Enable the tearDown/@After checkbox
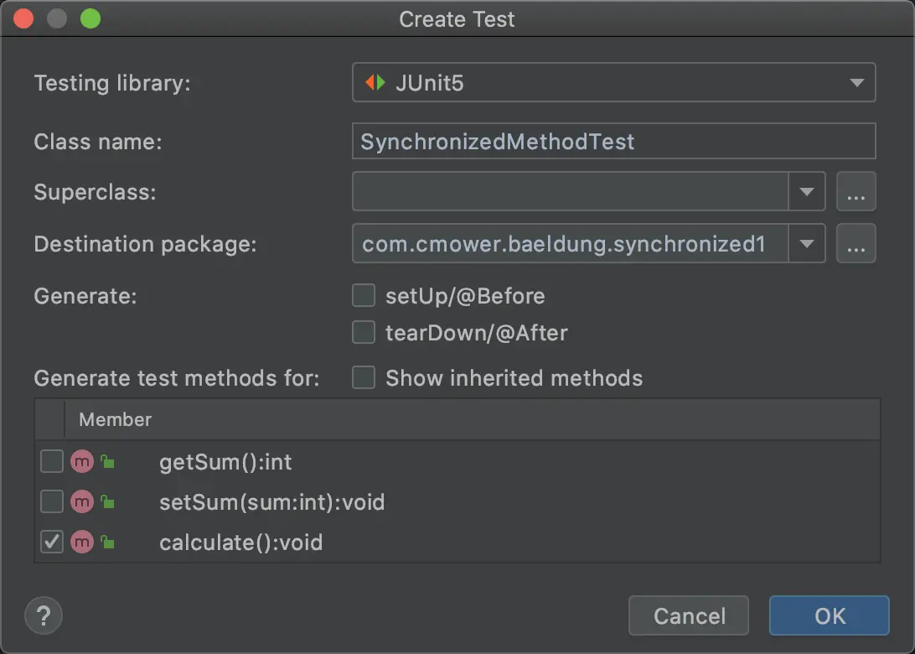 (x=364, y=333)
